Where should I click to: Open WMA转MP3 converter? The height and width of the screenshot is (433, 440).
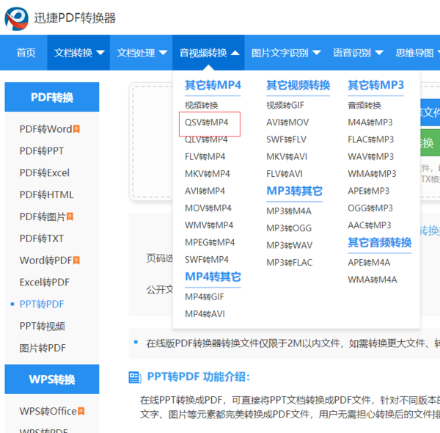pos(372,174)
